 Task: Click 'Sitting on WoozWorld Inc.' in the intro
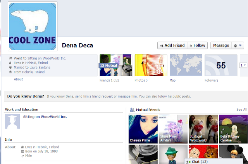(46, 58)
